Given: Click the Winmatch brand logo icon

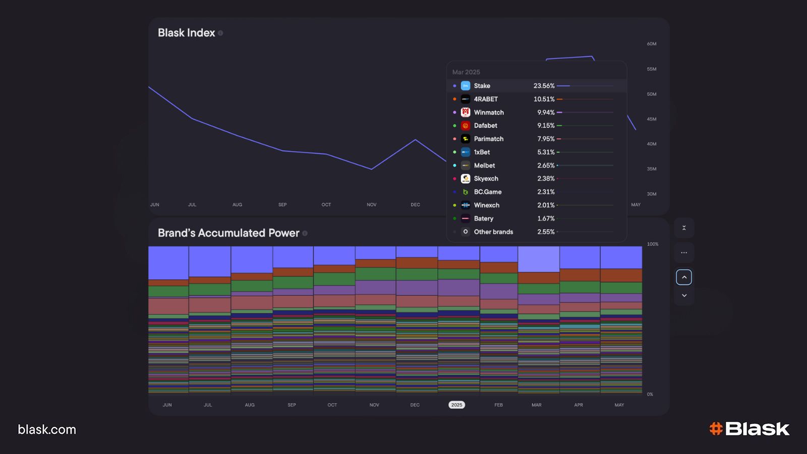Looking at the screenshot, I should tap(466, 112).
